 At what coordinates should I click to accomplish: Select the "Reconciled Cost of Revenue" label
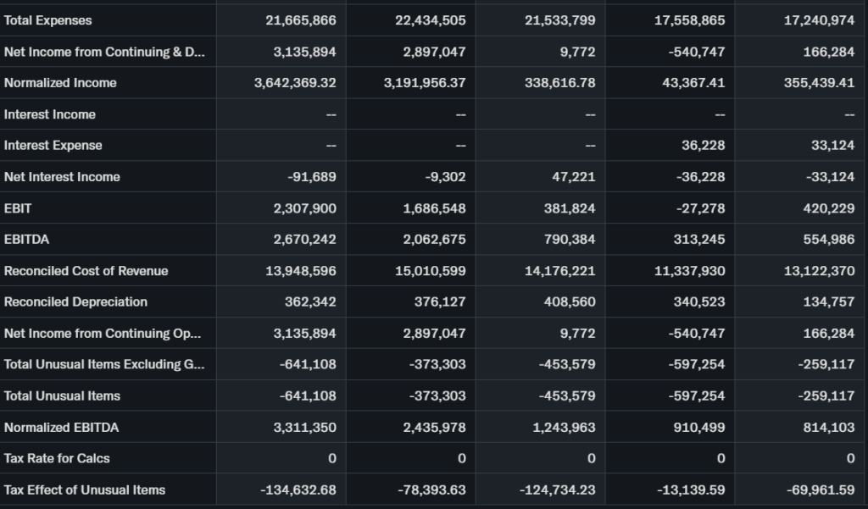click(86, 271)
